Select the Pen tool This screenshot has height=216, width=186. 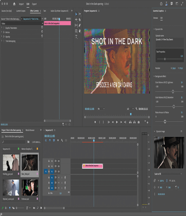(x=80, y=25)
